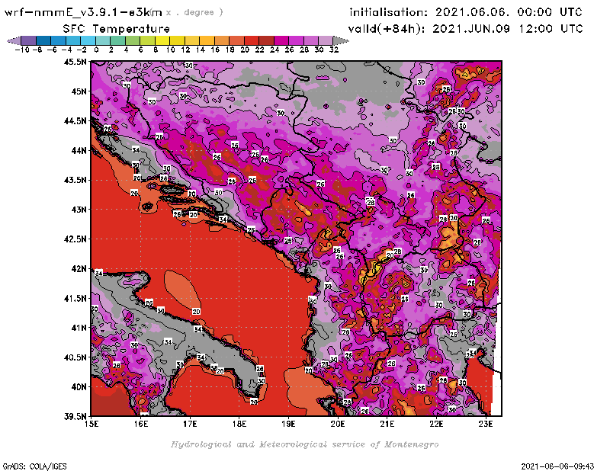Click the gray above-32 arrow end of legend
Screen dimensions: 610x471
(341, 40)
